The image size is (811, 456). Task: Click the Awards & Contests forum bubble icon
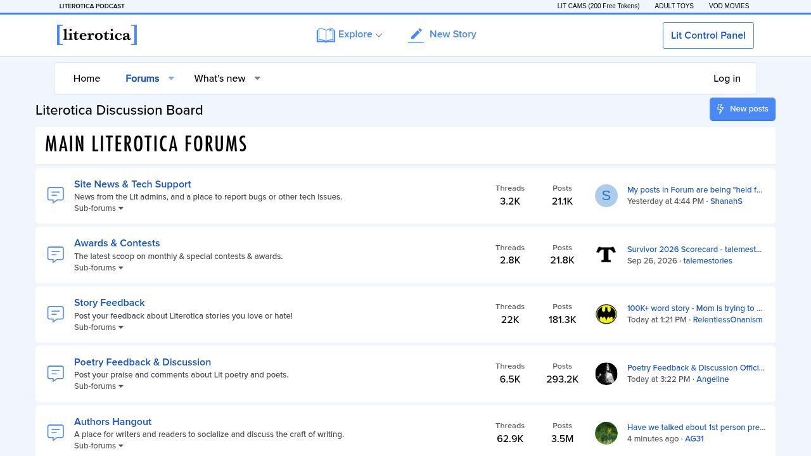(56, 255)
